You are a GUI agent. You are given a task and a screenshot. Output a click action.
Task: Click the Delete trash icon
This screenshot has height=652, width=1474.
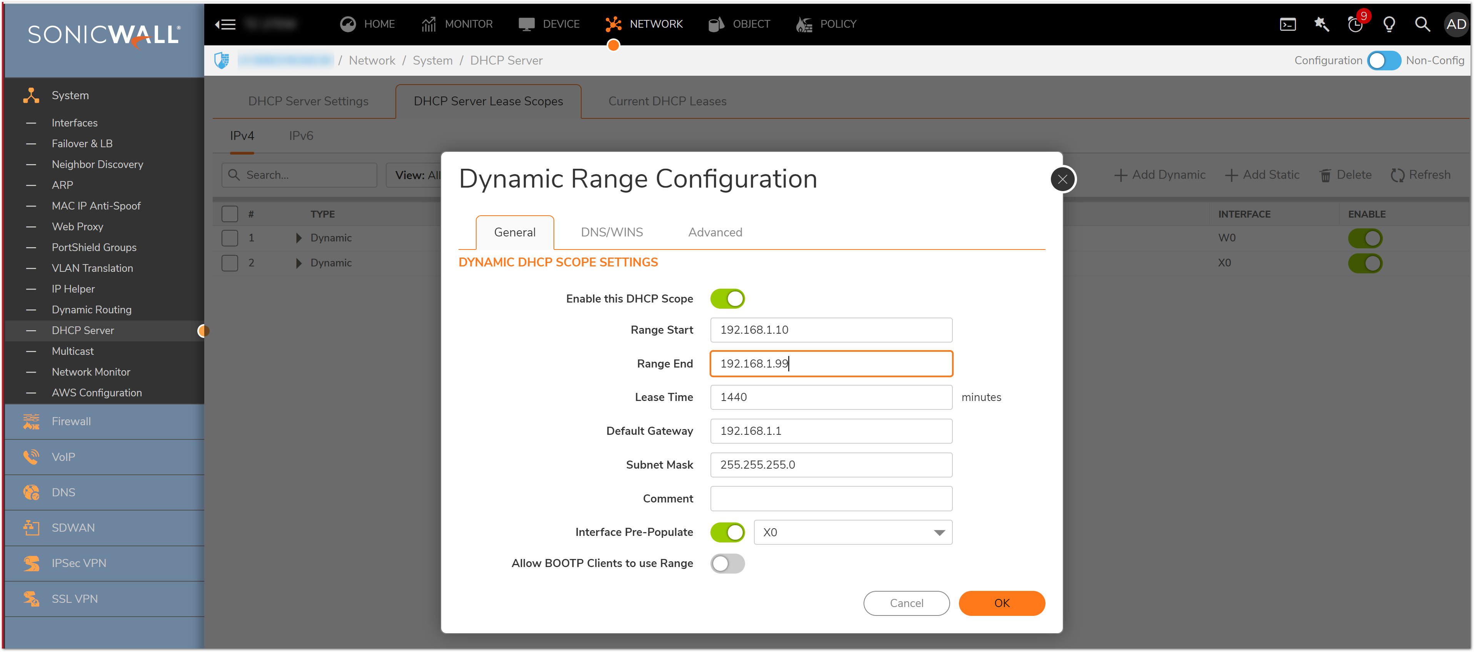[1325, 175]
